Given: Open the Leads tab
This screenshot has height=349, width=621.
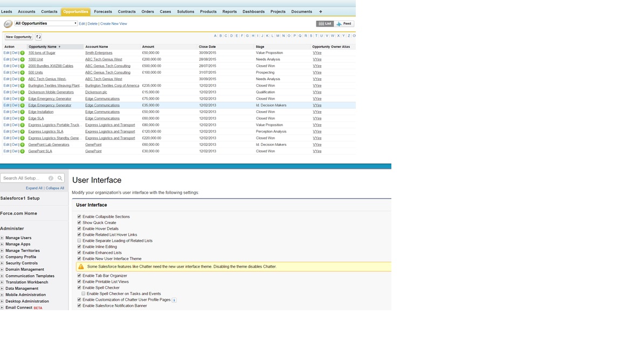Looking at the screenshot, I should tap(6, 11).
